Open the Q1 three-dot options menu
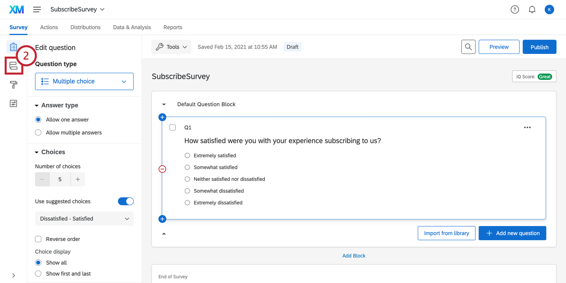Screen dimensions: 566x283 (527, 128)
